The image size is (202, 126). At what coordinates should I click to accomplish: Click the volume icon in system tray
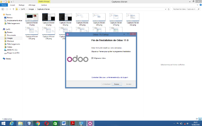(x=188, y=123)
